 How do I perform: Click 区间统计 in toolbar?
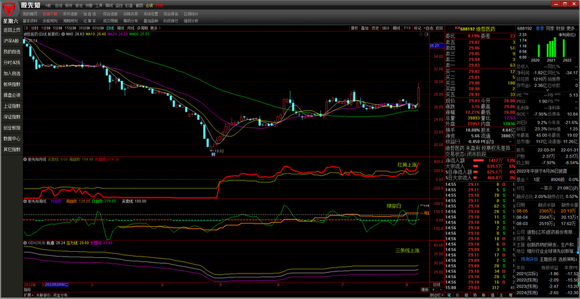191,13
